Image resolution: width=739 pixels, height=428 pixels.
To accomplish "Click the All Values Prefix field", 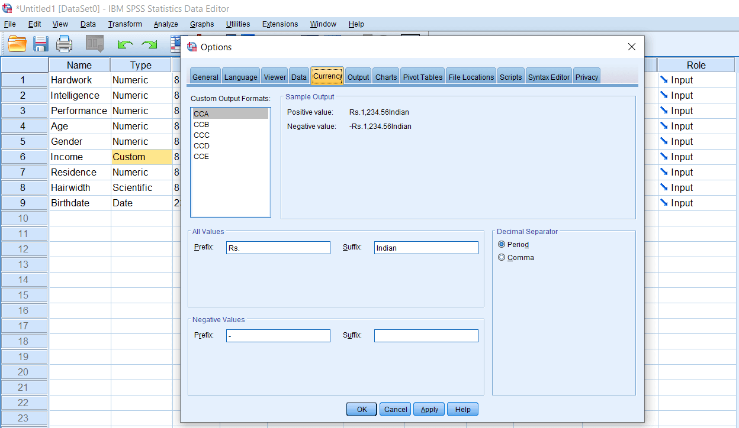I will click(x=278, y=248).
